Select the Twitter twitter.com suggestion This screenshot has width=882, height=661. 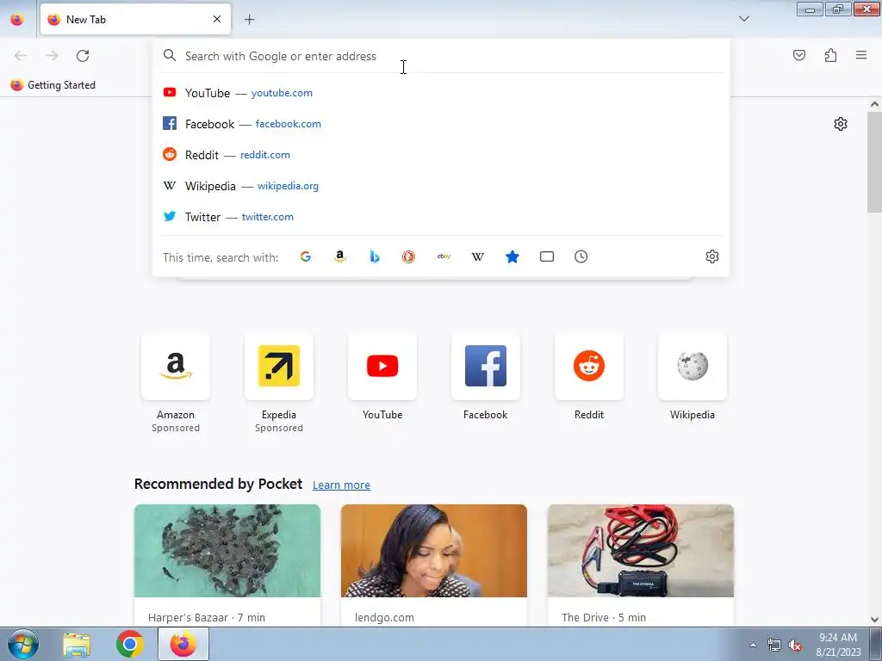coord(441,216)
